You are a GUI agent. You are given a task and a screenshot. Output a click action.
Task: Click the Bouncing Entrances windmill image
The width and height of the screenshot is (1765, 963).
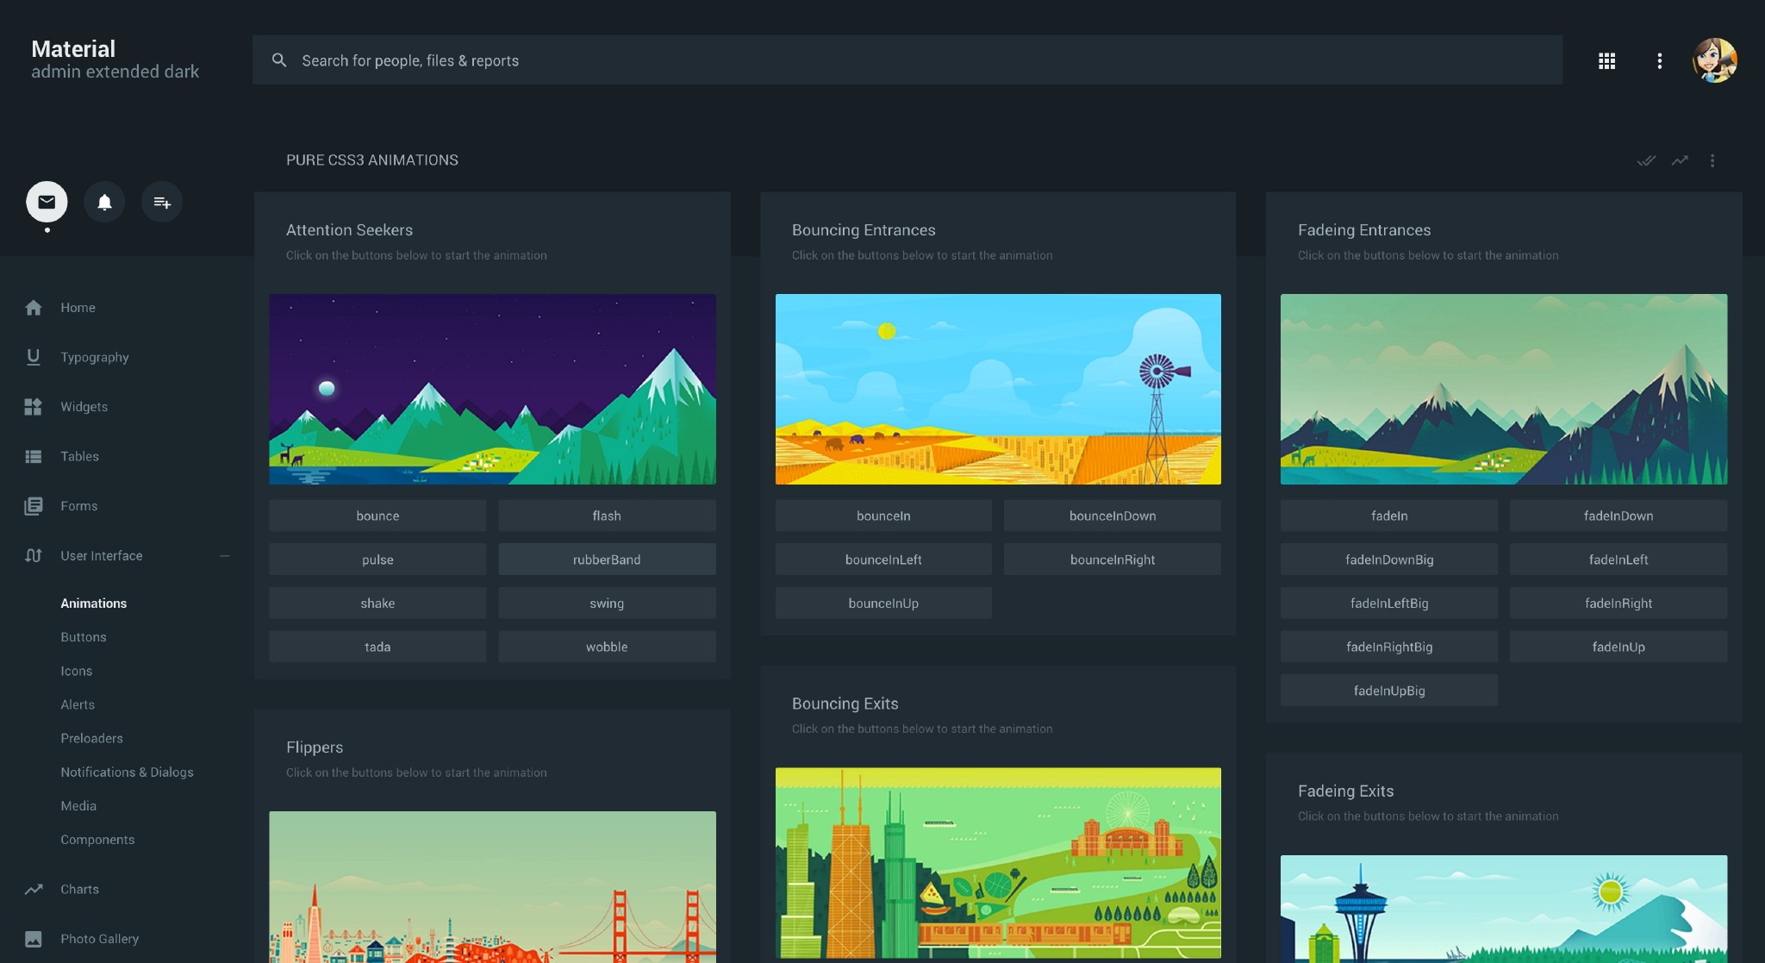998,389
